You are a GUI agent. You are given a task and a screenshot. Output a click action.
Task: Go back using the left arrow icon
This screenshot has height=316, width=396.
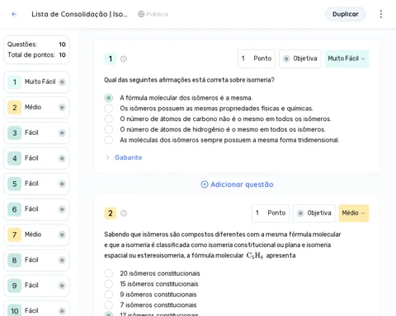click(x=14, y=14)
